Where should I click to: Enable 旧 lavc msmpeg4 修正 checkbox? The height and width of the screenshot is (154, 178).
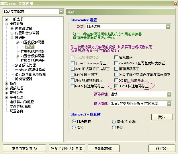(73, 63)
